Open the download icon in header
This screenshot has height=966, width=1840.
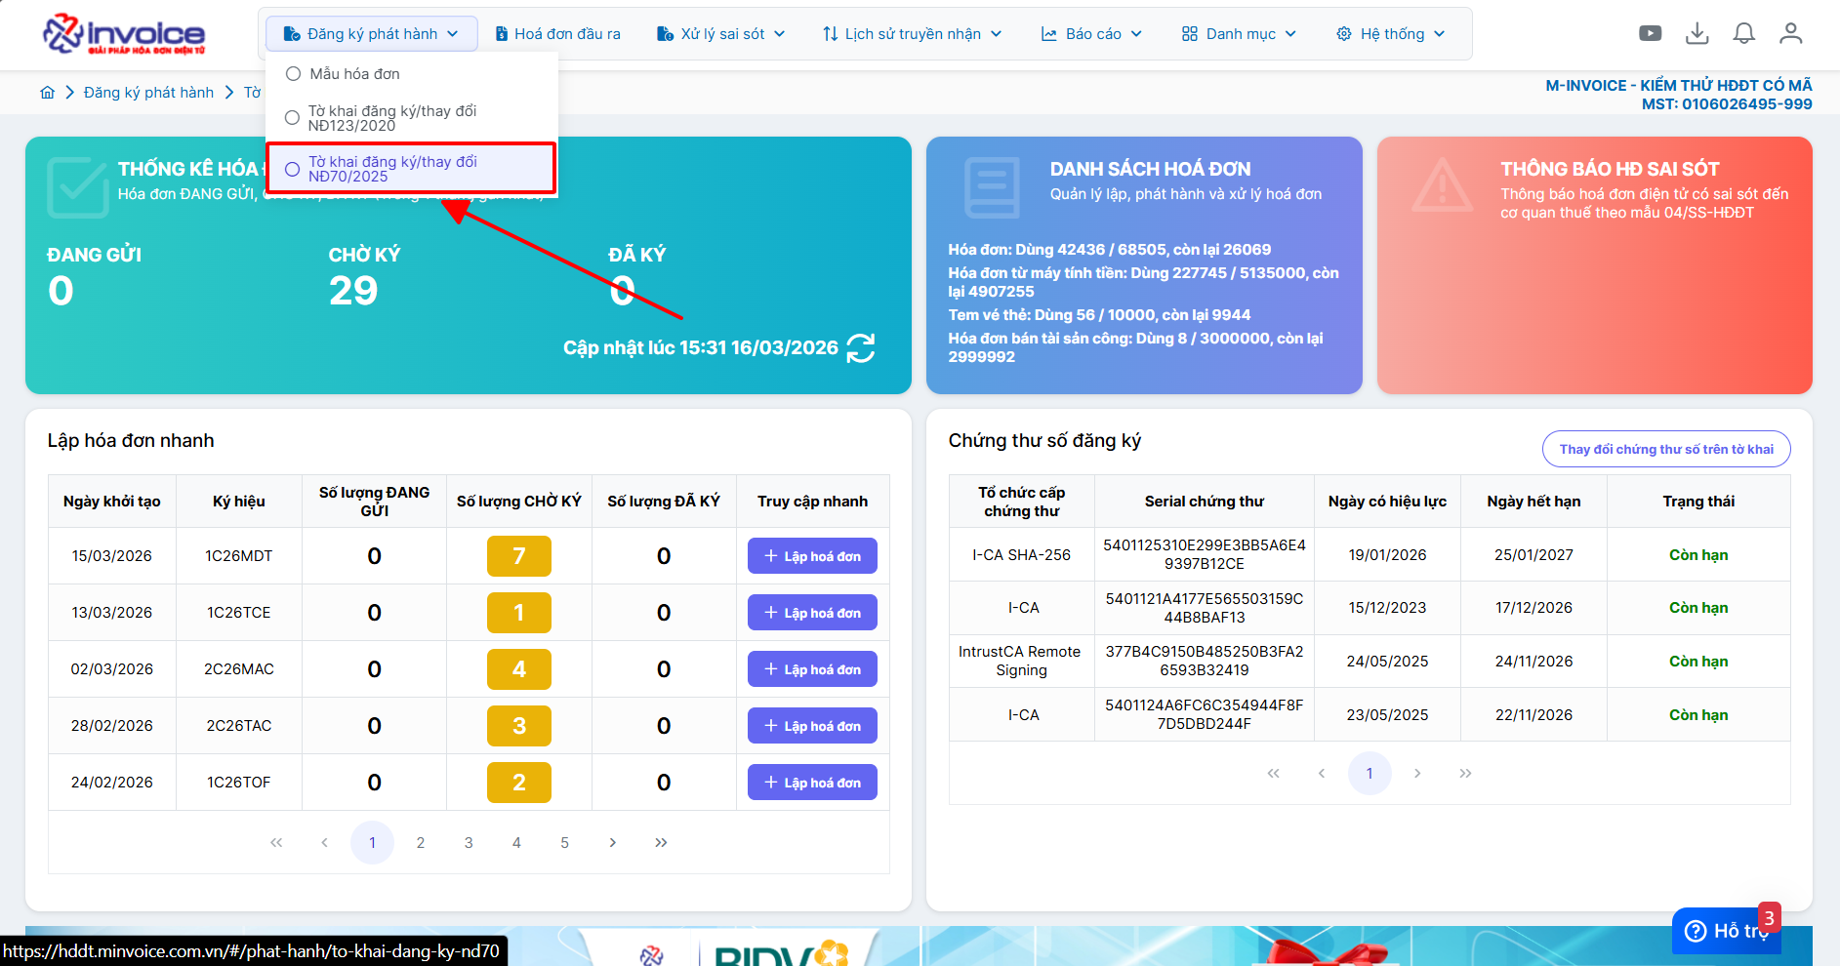pos(1697,34)
